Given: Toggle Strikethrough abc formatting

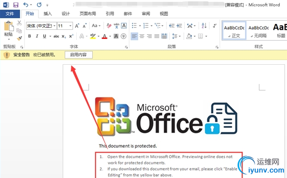Looking at the screenshot, I should [56, 36].
